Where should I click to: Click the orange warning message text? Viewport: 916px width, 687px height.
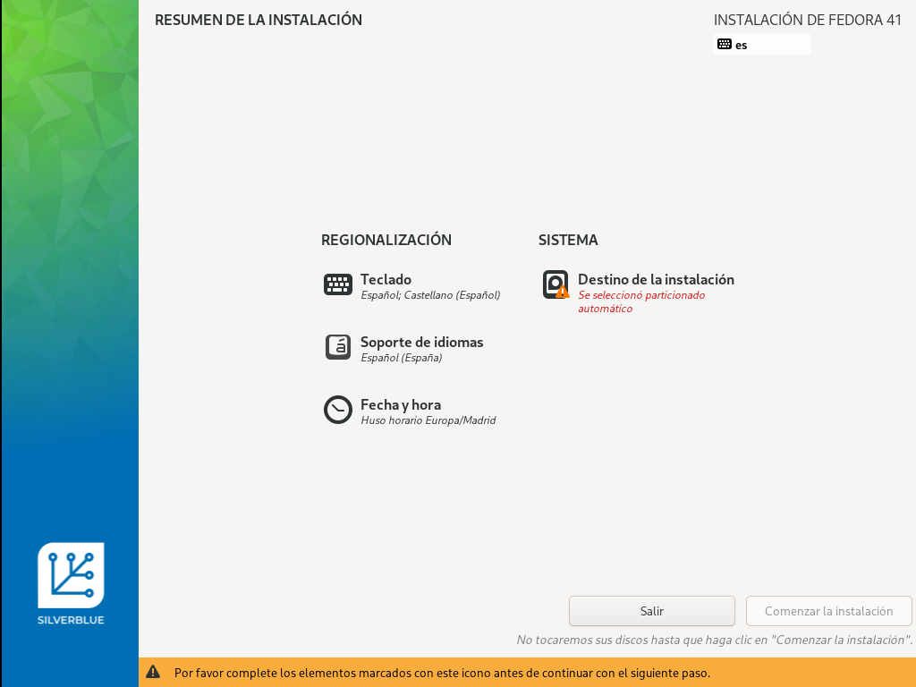442,673
